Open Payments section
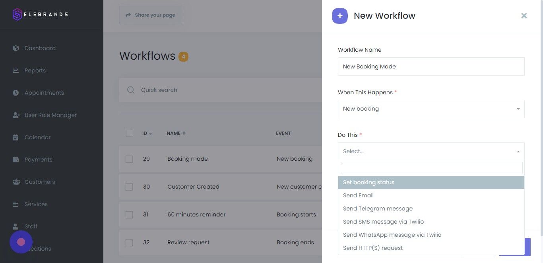Image resolution: width=543 pixels, height=263 pixels. 38,160
